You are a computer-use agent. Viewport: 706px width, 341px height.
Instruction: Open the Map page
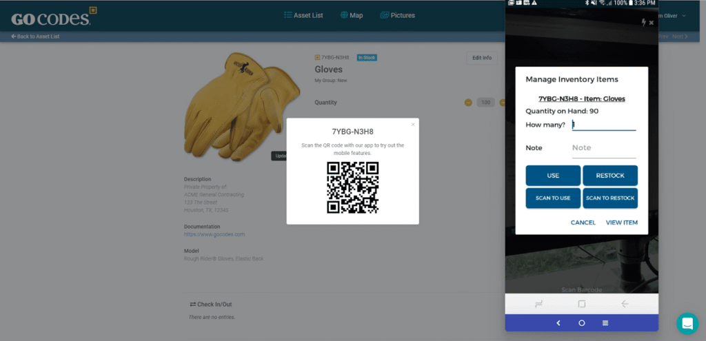(x=351, y=15)
